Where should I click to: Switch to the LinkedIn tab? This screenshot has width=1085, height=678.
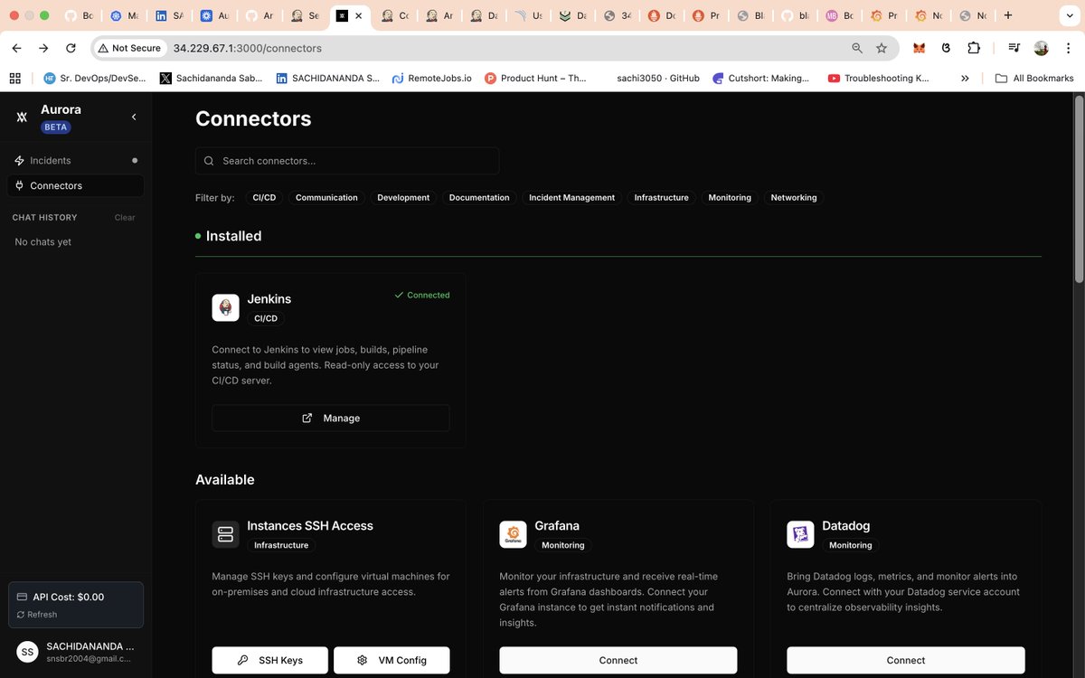[x=168, y=15]
